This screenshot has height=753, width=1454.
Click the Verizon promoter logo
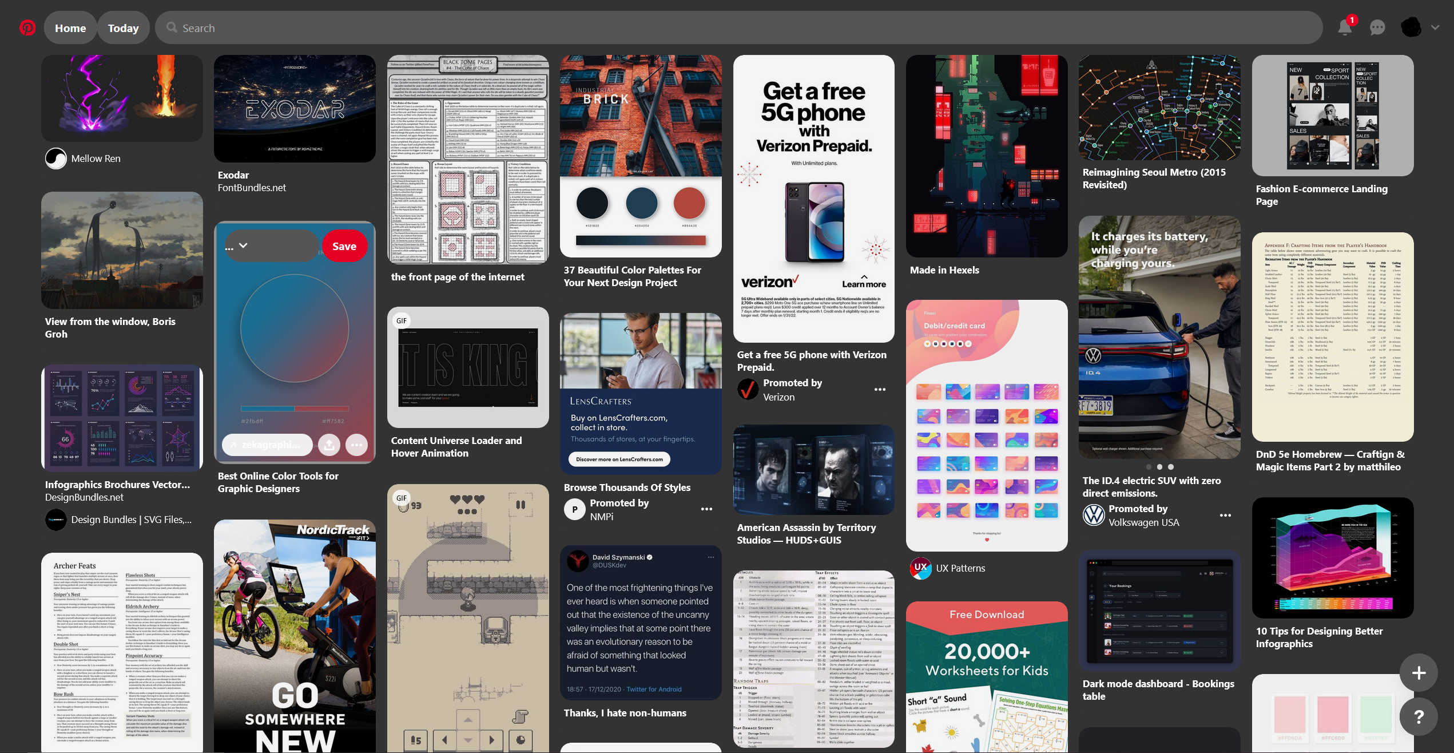click(748, 390)
